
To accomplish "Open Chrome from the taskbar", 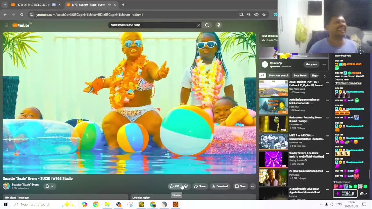I will pos(96,205).
